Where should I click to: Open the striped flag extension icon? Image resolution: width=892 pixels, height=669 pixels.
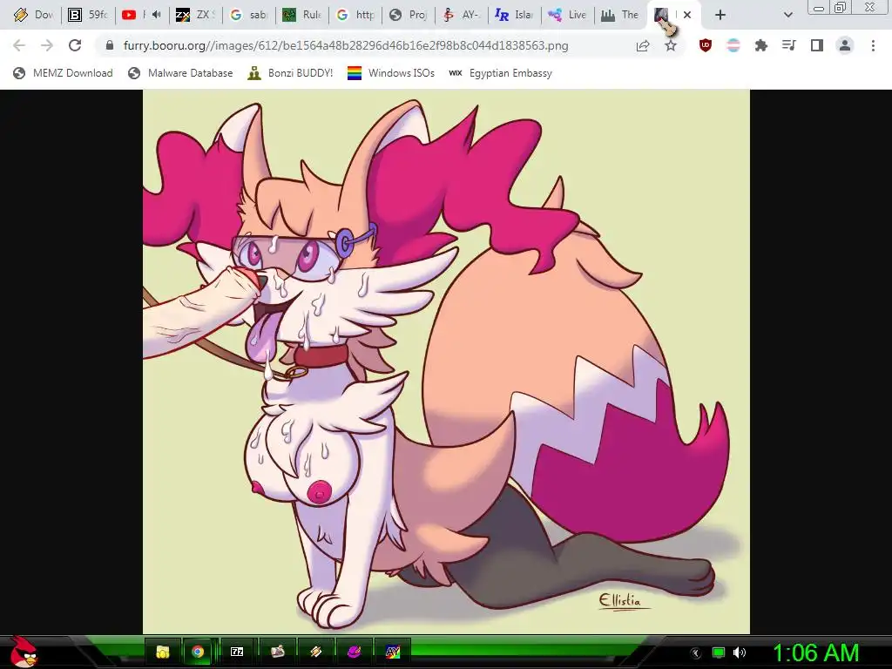coord(733,45)
